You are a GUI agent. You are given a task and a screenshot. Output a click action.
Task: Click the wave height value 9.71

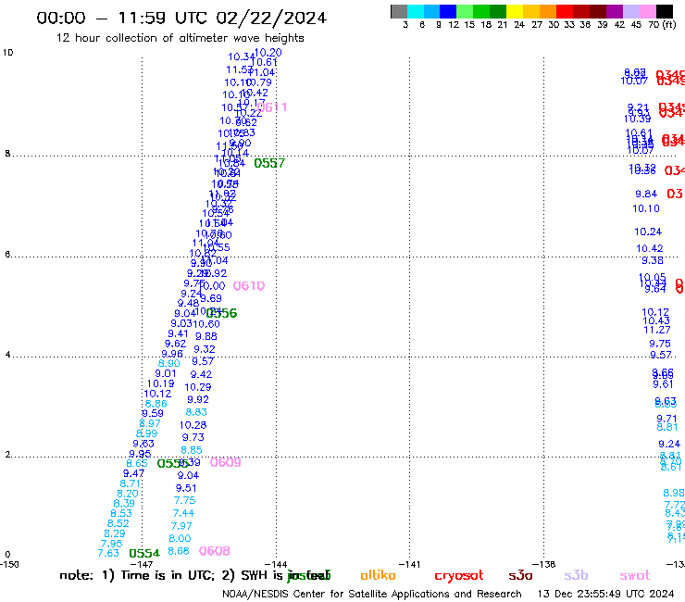pyautogui.click(x=666, y=419)
